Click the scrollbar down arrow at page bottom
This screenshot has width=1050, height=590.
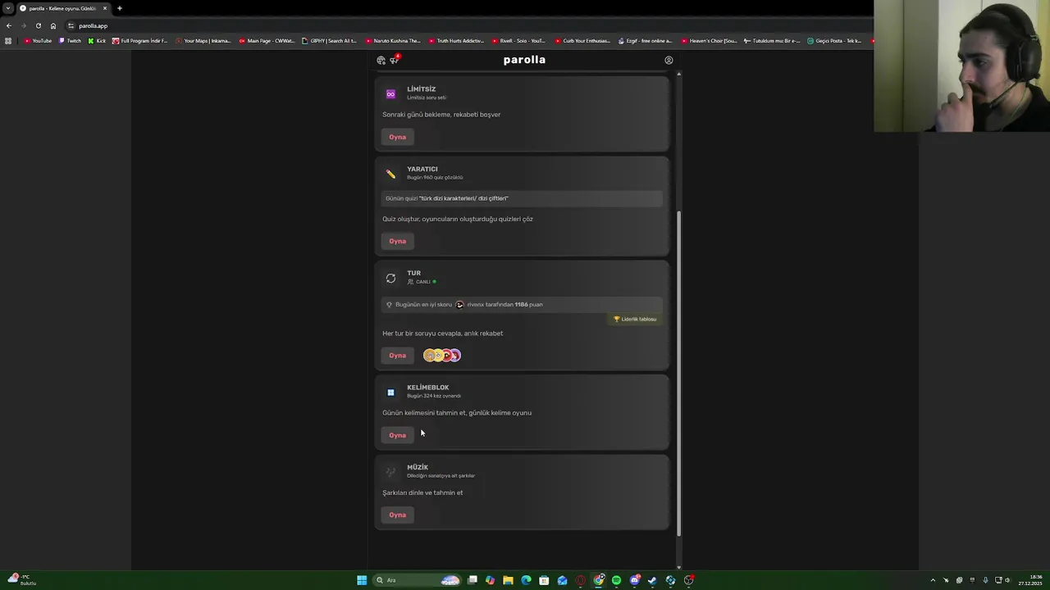[678, 566]
